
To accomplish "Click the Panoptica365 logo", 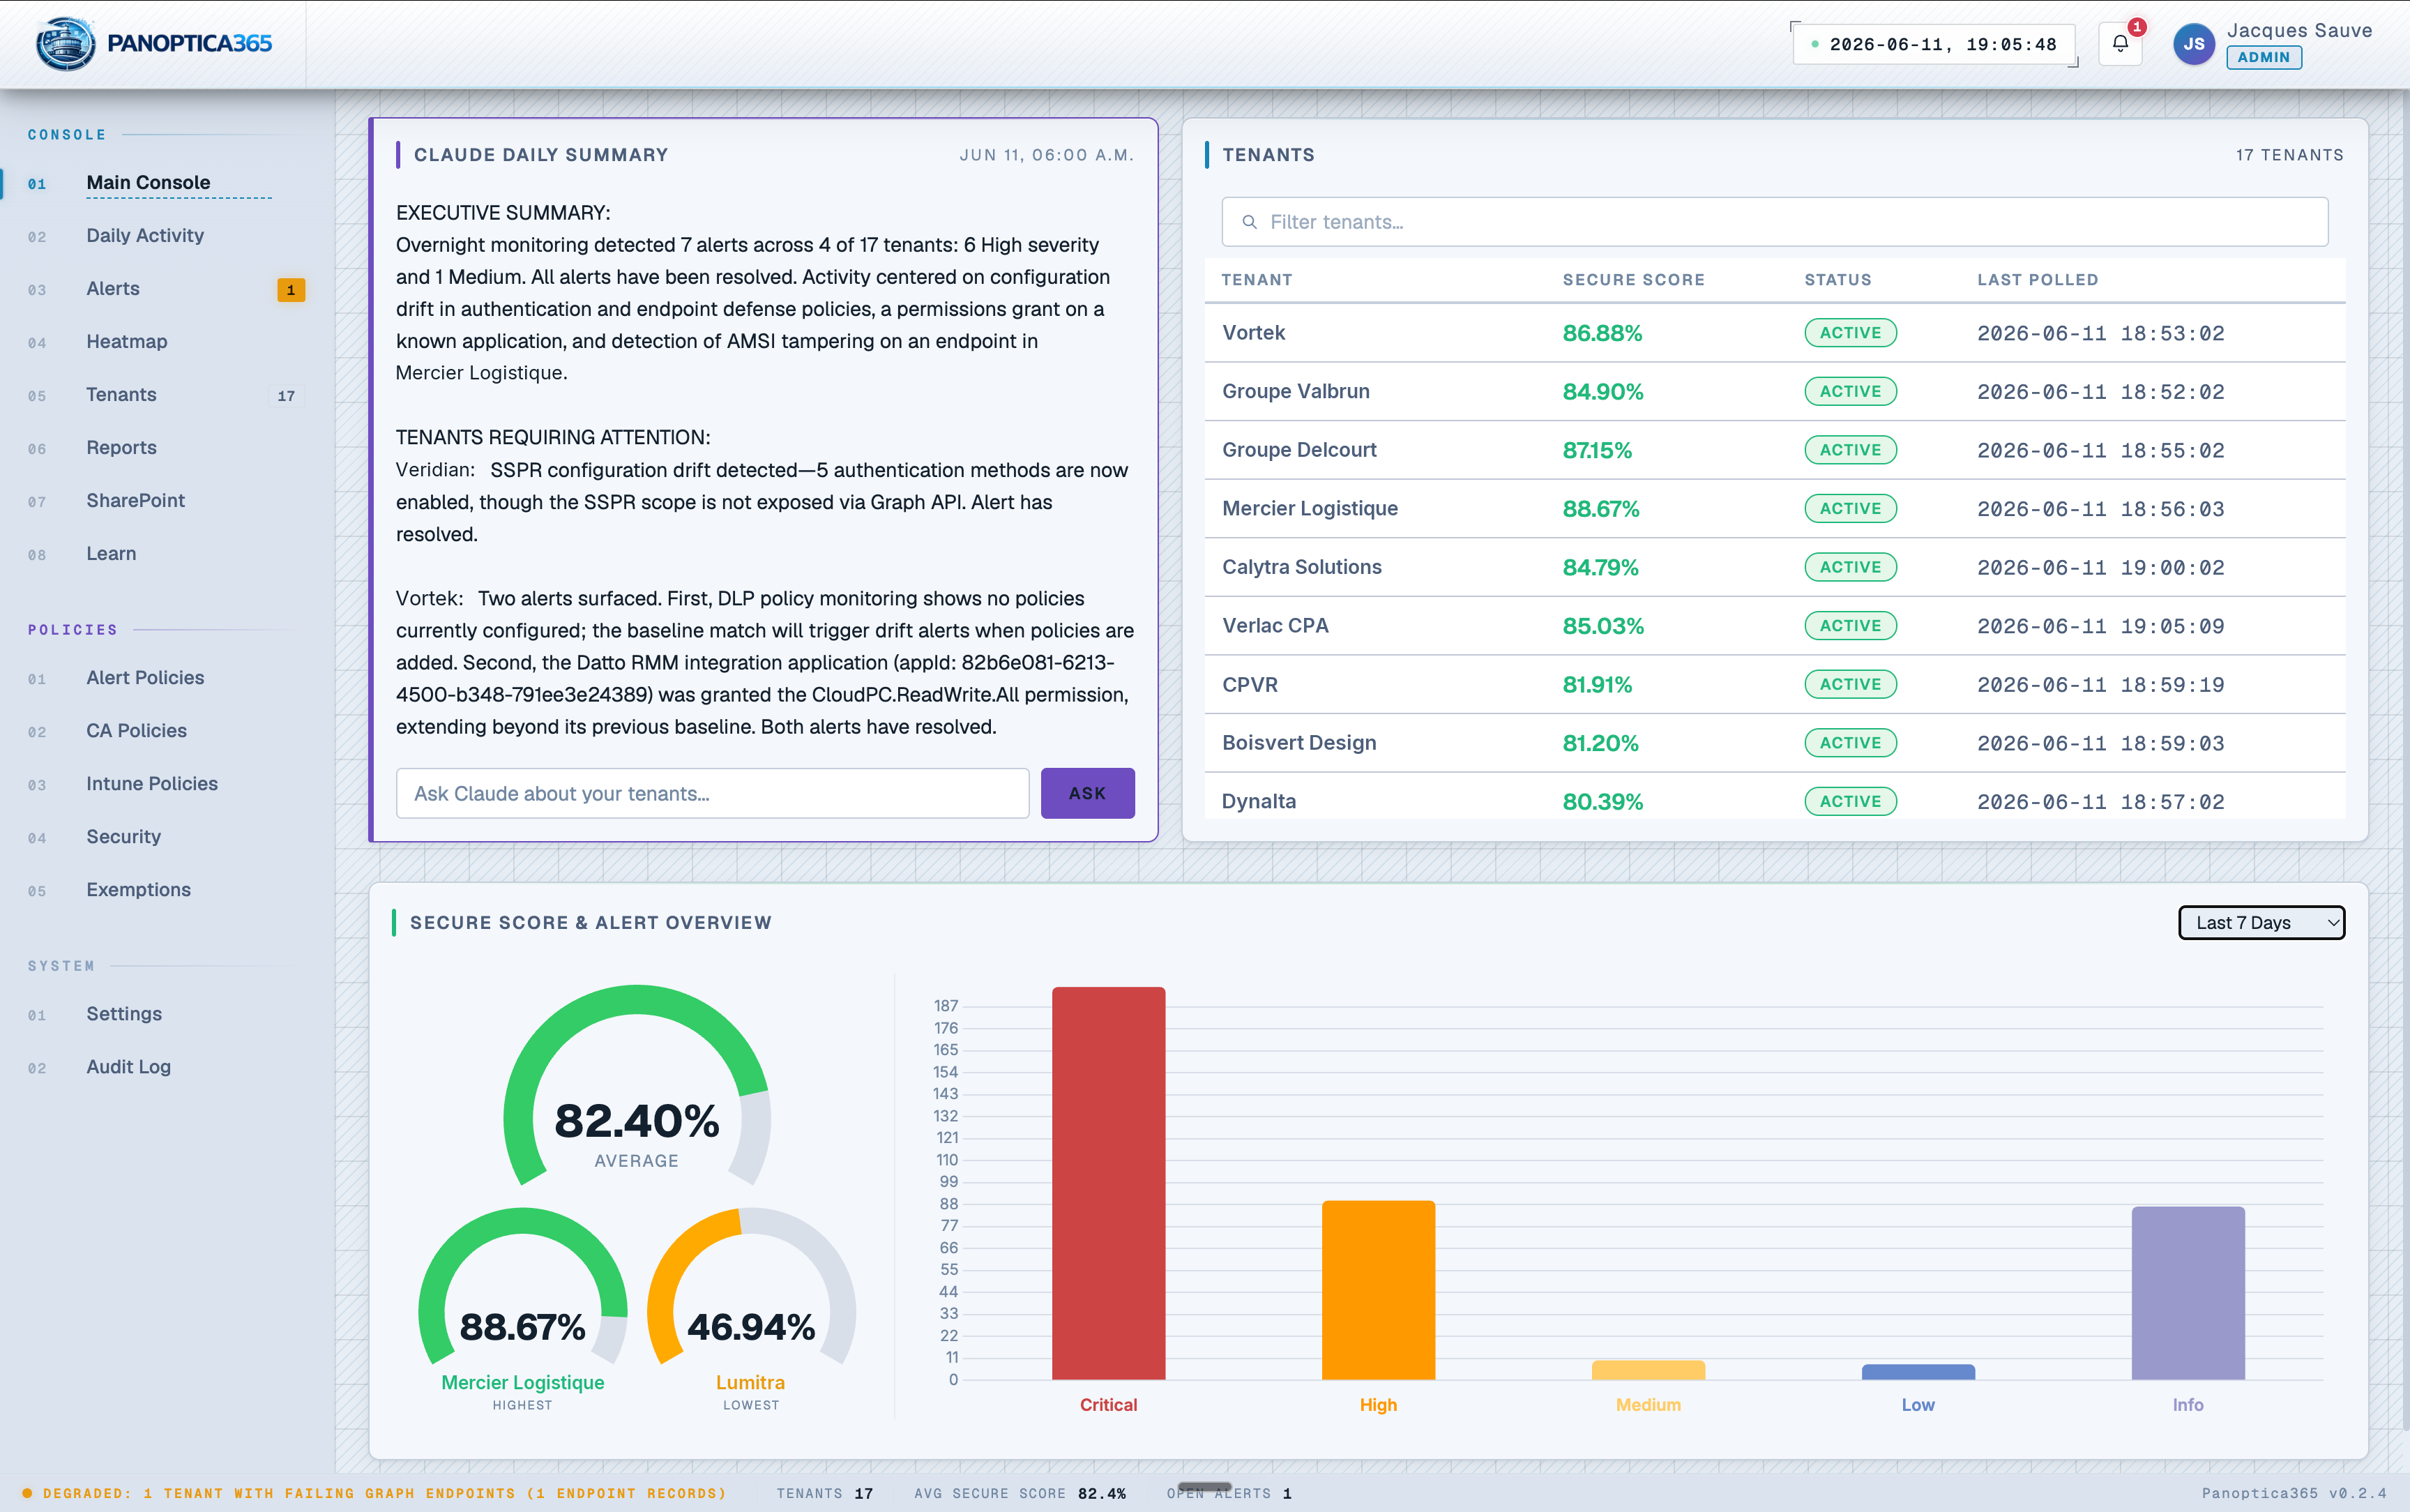I will pos(154,44).
